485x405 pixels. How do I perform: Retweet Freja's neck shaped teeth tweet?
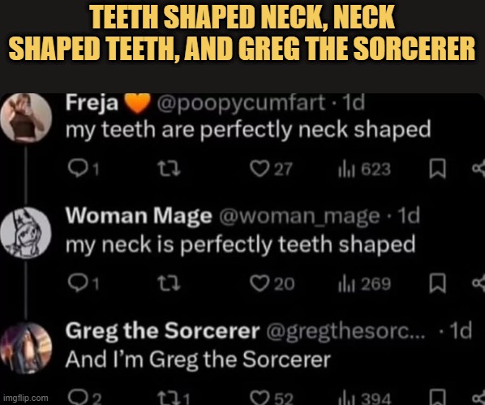[169, 169]
